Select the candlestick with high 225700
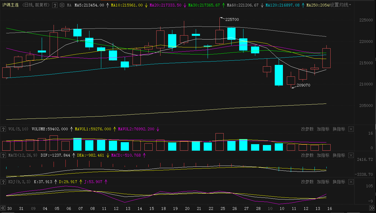Image resolution: width=376 pixels, height=213 pixels. click(x=219, y=37)
